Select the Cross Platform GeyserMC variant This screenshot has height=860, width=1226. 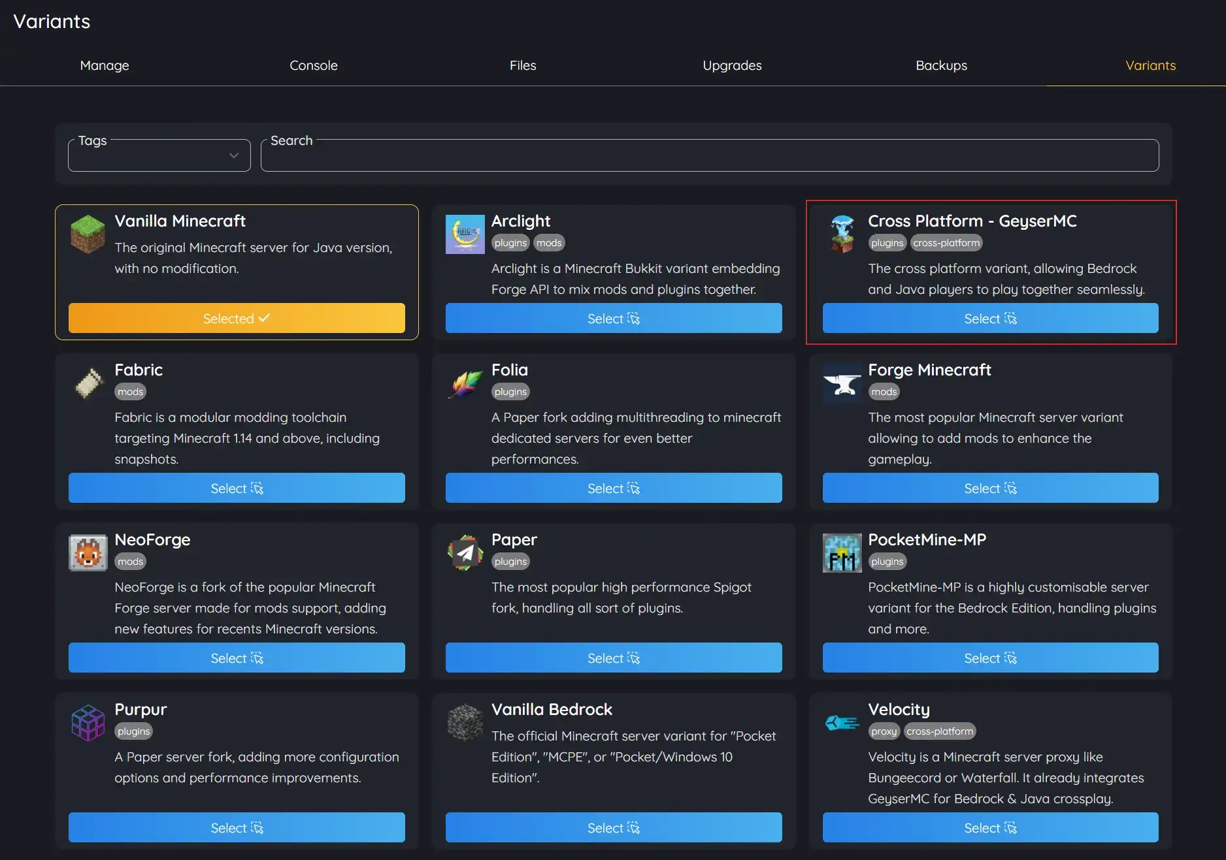click(x=990, y=319)
